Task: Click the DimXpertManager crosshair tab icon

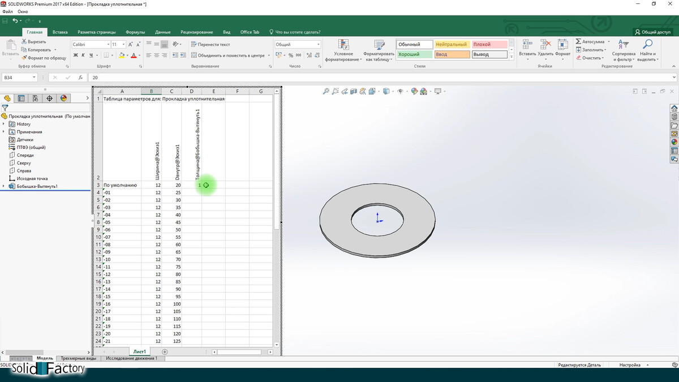Action: coord(49,98)
